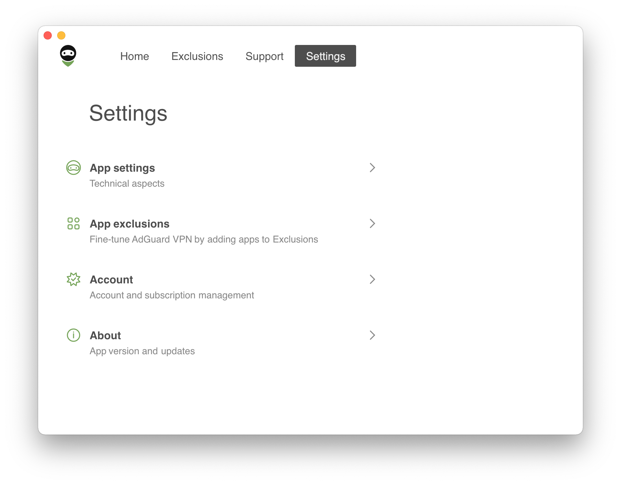The width and height of the screenshot is (621, 485).
Task: Open the Account entry title
Action: point(111,280)
